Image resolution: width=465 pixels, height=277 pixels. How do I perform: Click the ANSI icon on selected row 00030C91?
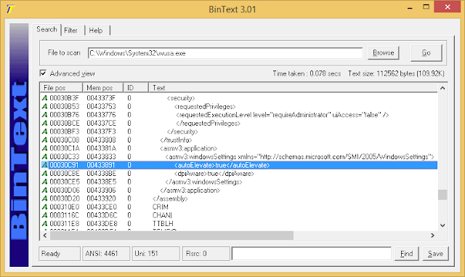tap(44, 165)
